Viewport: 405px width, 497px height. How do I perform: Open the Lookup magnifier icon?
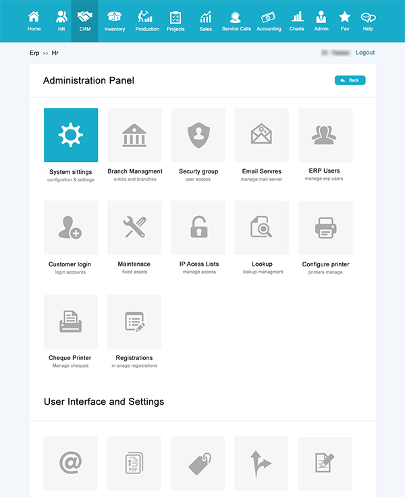click(261, 228)
